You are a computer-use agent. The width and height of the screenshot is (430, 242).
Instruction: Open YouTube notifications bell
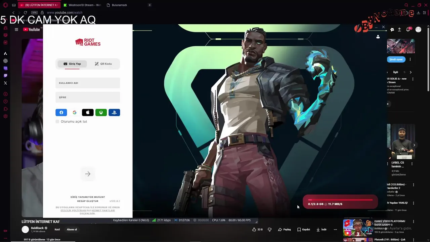pyautogui.click(x=408, y=30)
